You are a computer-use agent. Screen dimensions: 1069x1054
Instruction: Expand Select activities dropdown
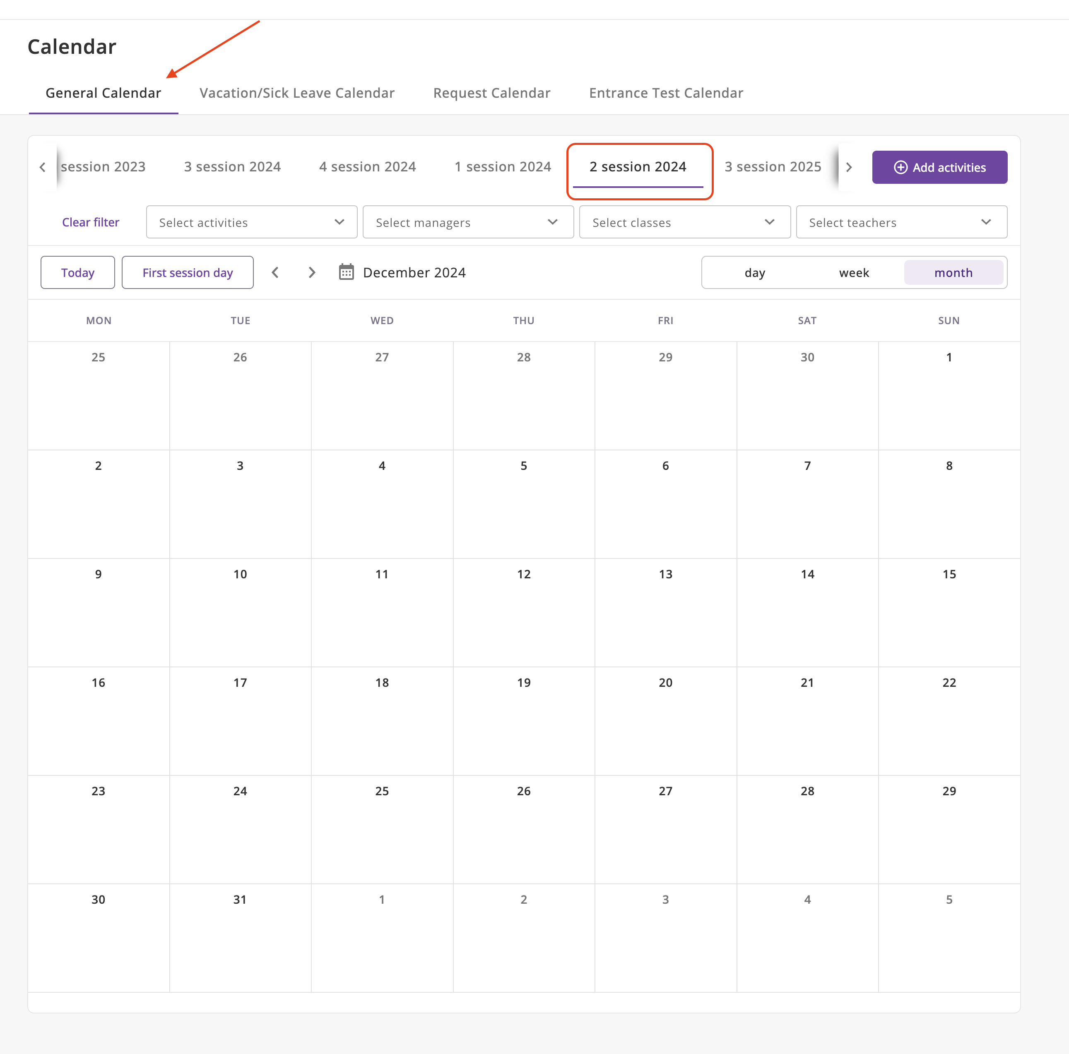(252, 222)
